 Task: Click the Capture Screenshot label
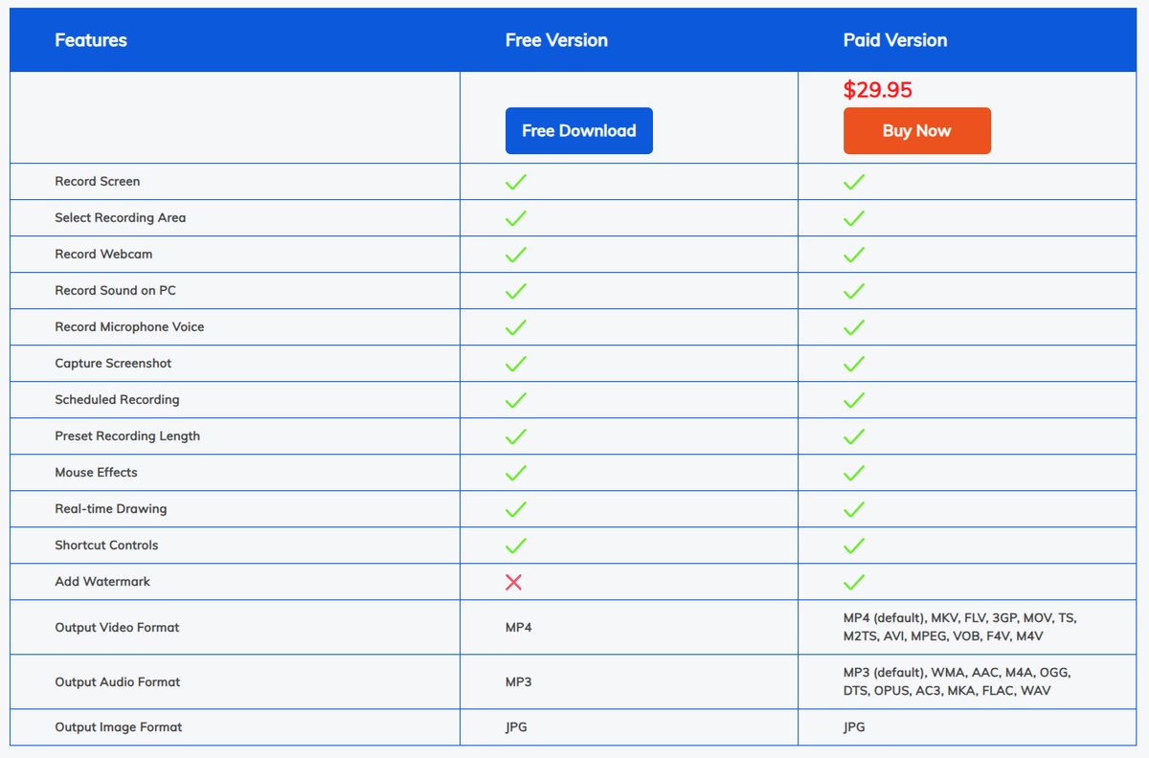(114, 364)
